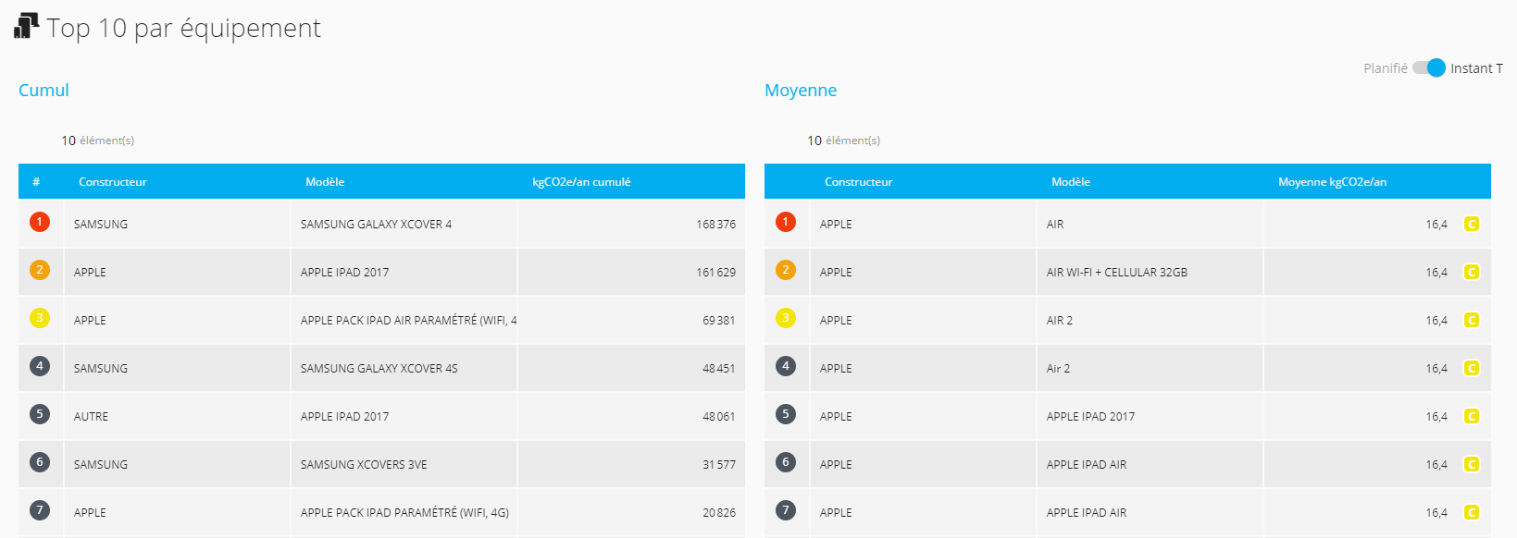The height and width of the screenshot is (538, 1517).
Task: Select AUTRE constructeur cell
Action: click(177, 416)
